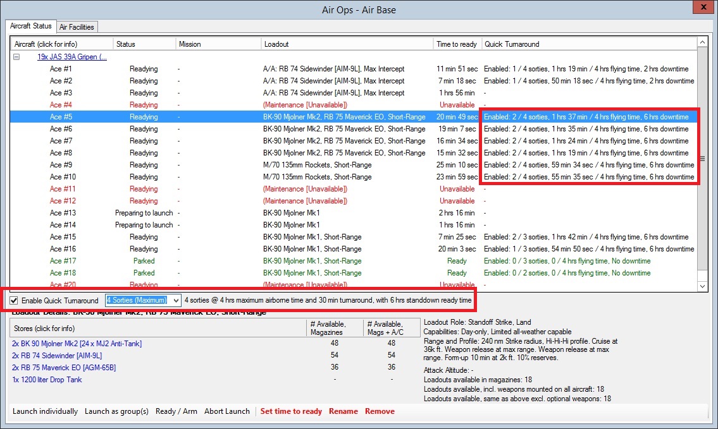
Task: Select aircraft row Ace #8
Action: (x=354, y=153)
